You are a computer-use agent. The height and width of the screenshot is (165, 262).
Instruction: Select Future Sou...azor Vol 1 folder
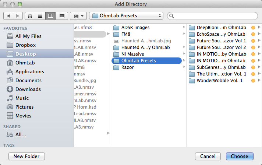tap(224, 41)
